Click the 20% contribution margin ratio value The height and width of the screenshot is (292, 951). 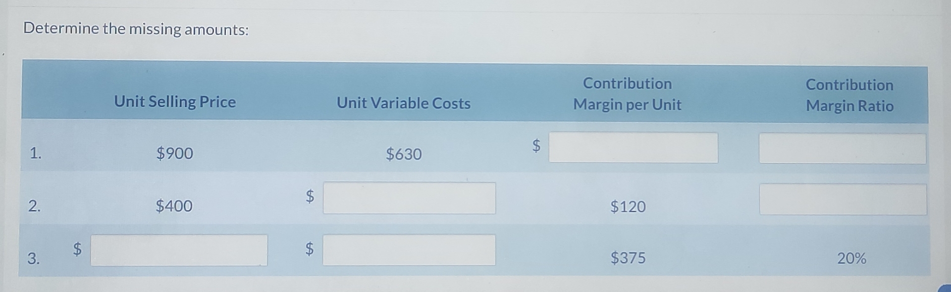click(852, 258)
